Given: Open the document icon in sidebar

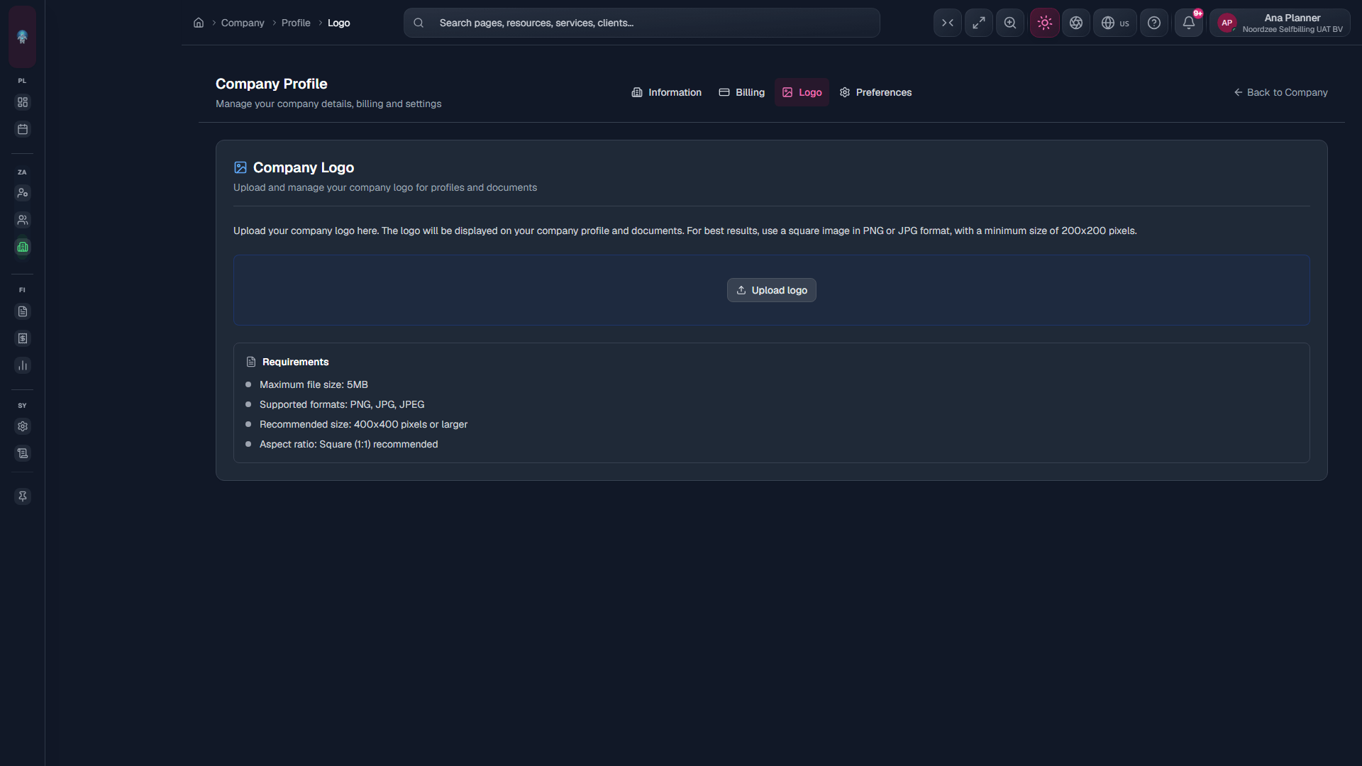Looking at the screenshot, I should click(23, 311).
